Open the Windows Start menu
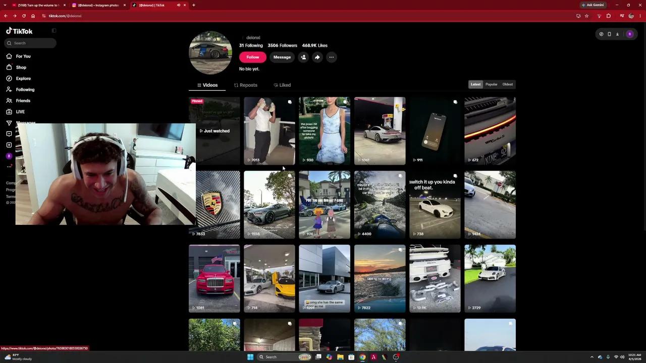Viewport: 646px width, 363px height. click(250, 357)
